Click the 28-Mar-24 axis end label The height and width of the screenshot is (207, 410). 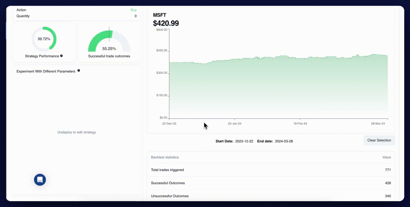tap(378, 123)
